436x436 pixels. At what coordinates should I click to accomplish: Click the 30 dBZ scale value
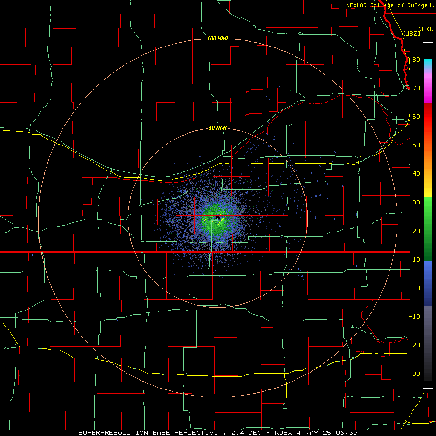click(x=416, y=202)
